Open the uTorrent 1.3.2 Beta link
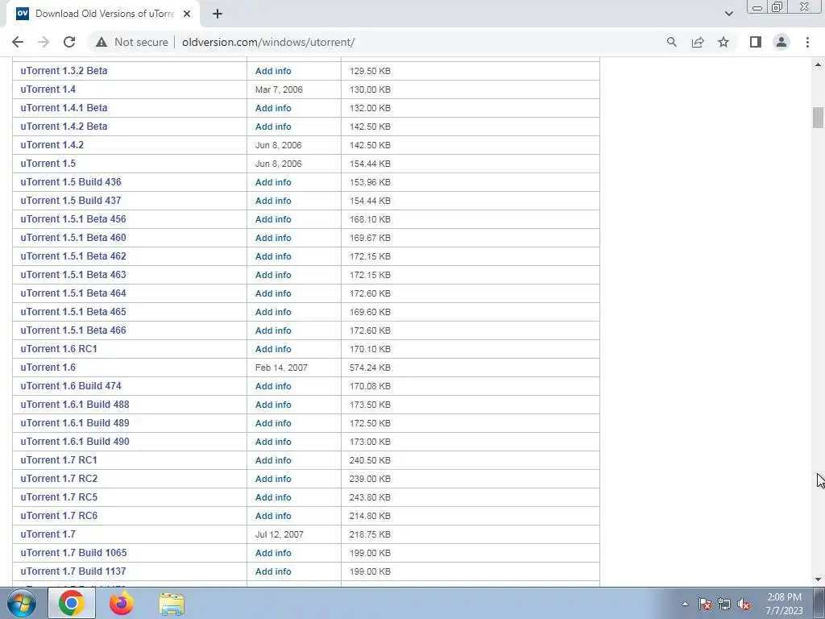 pyautogui.click(x=64, y=71)
